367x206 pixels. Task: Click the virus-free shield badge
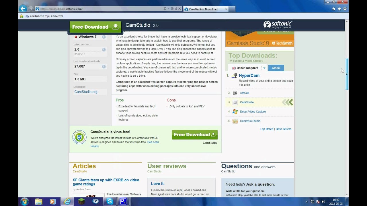click(79, 137)
